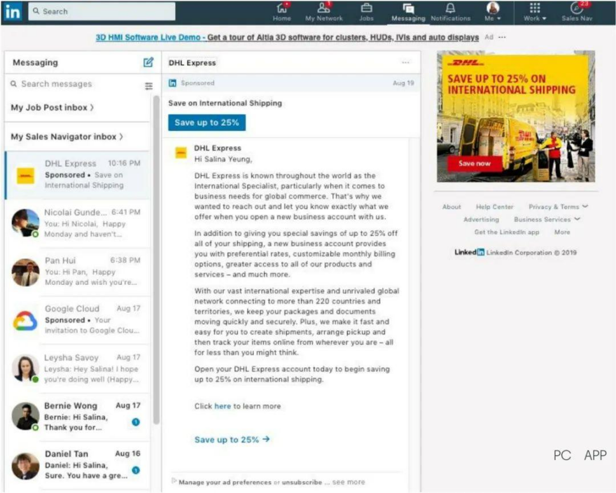The width and height of the screenshot is (616, 493).
Task: Select the DHL Express sponsored conversation
Action: [78, 174]
